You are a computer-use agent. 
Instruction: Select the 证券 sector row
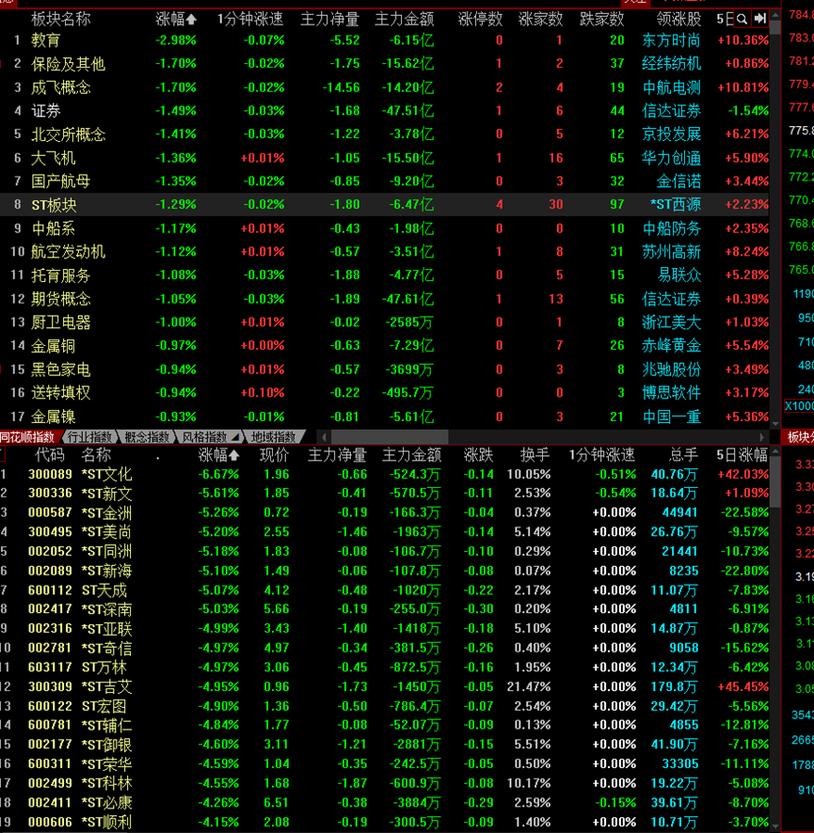coord(384,111)
